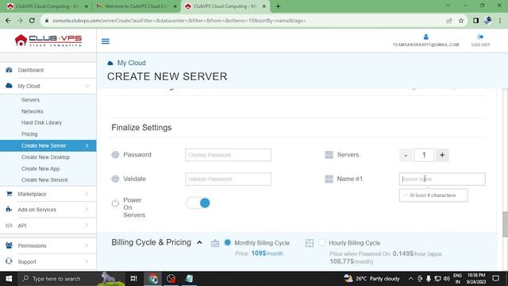Click the Log Out icon

[480, 37]
